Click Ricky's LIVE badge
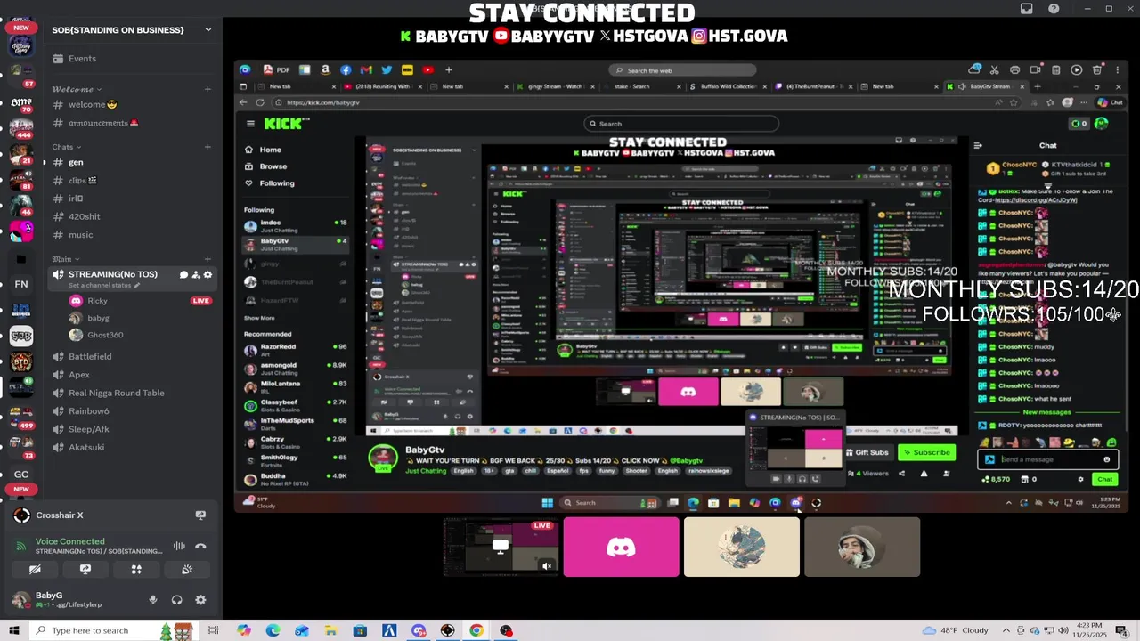Image resolution: width=1140 pixels, height=641 pixels. point(201,301)
